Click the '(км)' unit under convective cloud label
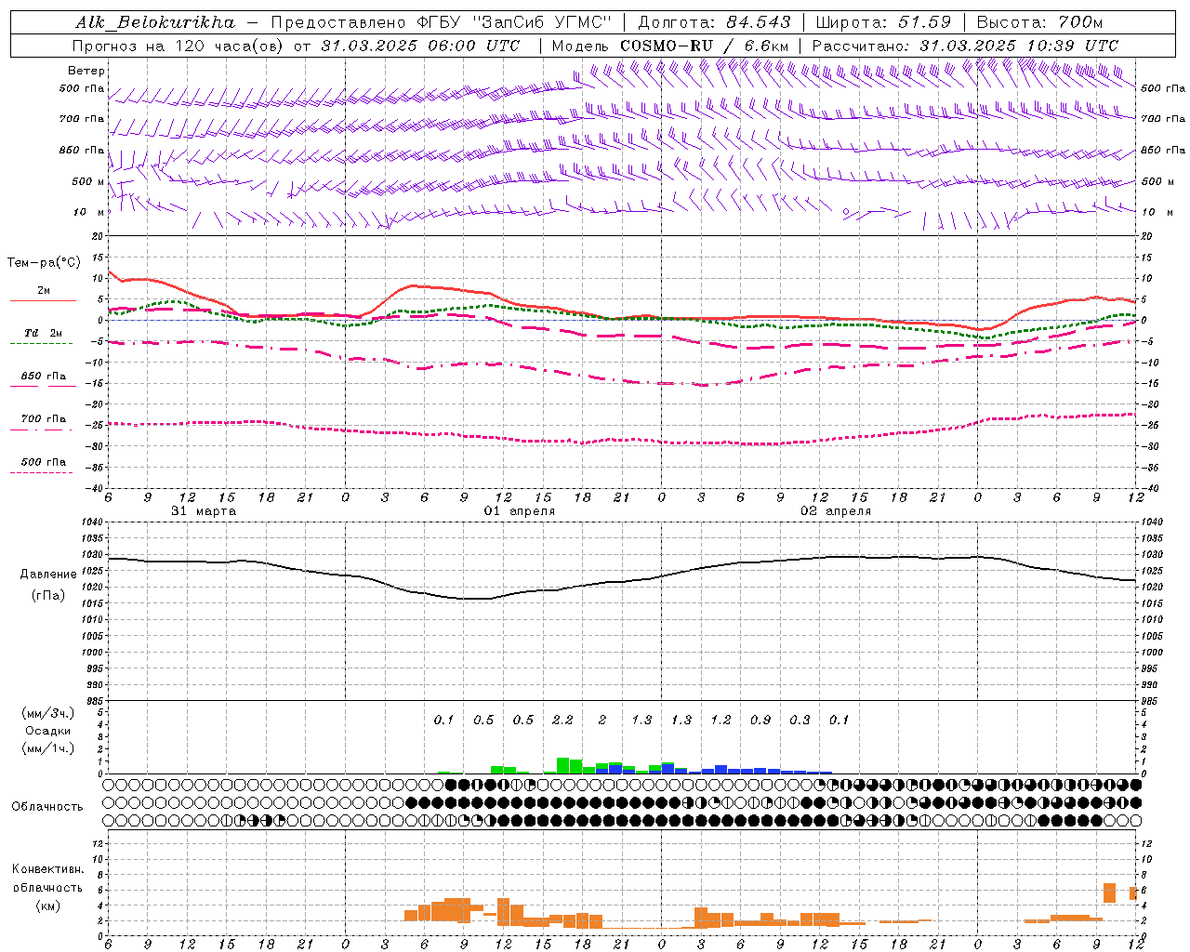The width and height of the screenshot is (1190, 952). click(x=47, y=906)
